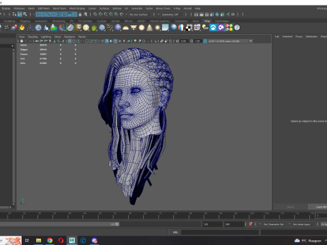
Task: Click the red and blue spheres shelf icon
Action: 14,27
